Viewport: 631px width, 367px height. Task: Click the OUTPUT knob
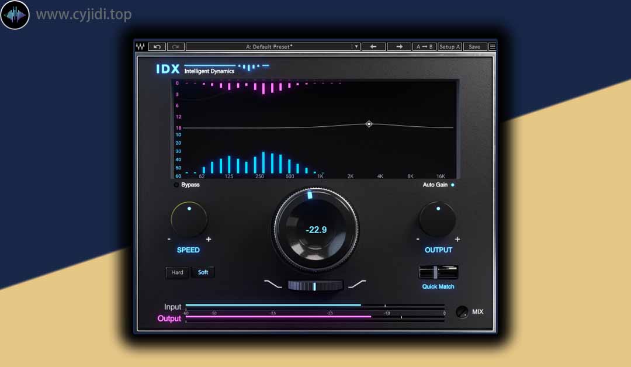click(438, 219)
